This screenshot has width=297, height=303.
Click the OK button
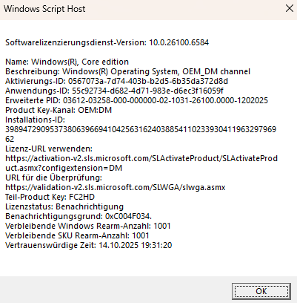(x=261, y=291)
